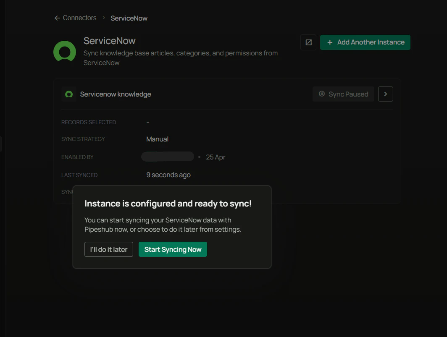Viewport: 447px width, 337px height.
Task: Toggle the Sync Paused status button
Action: 343,94
